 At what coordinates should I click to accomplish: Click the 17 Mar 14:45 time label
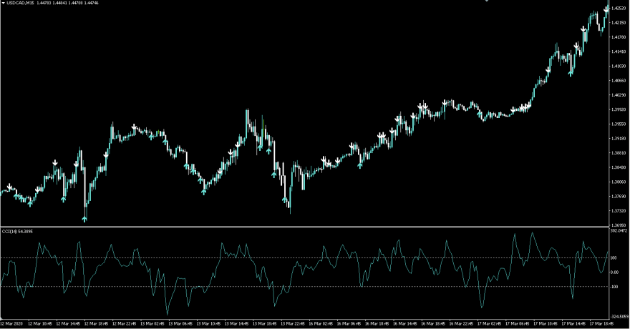point(573,323)
